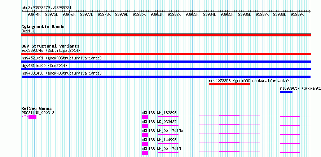Click the nsv979857 (Sudmant) variant label
The height and width of the screenshot is (157, 321).
300,88
